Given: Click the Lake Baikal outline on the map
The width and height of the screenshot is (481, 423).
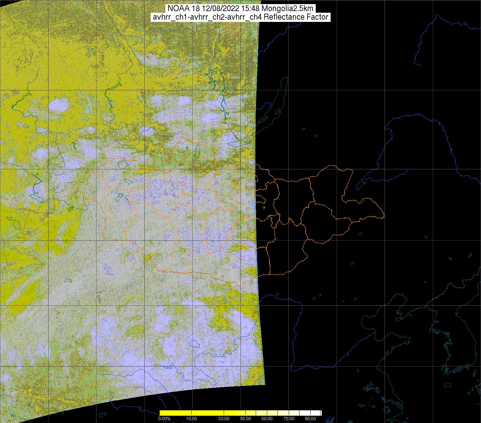Looking at the screenshot, I should click(281, 95).
